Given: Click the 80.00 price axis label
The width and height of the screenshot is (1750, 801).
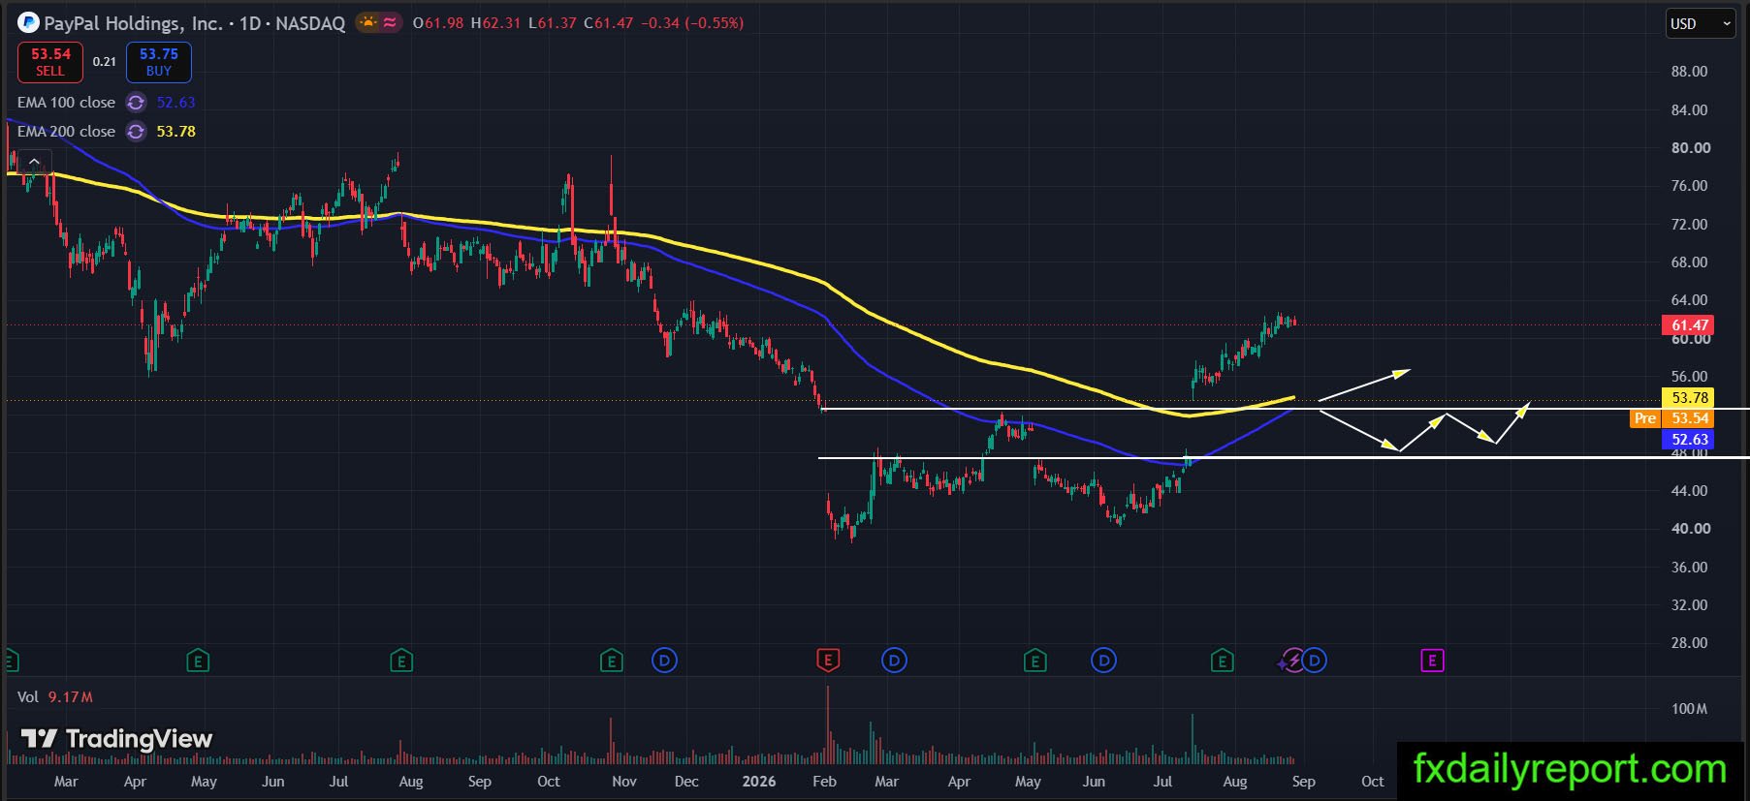Looking at the screenshot, I should pos(1689,148).
